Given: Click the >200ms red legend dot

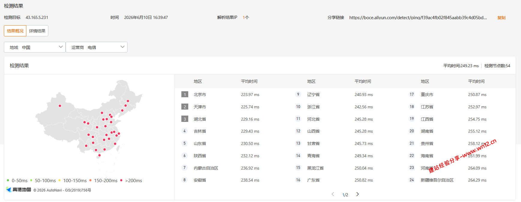Looking at the screenshot, I should coord(121,180).
